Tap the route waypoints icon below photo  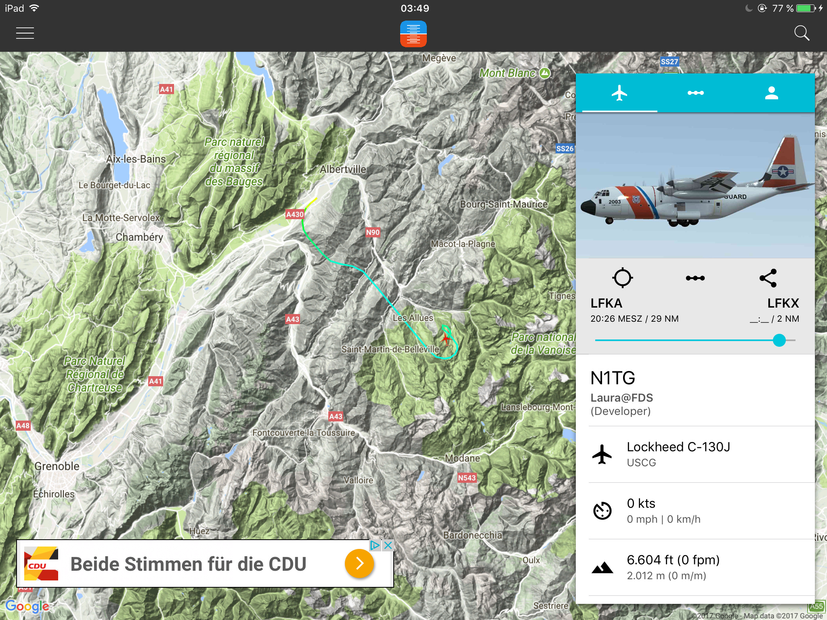click(695, 278)
